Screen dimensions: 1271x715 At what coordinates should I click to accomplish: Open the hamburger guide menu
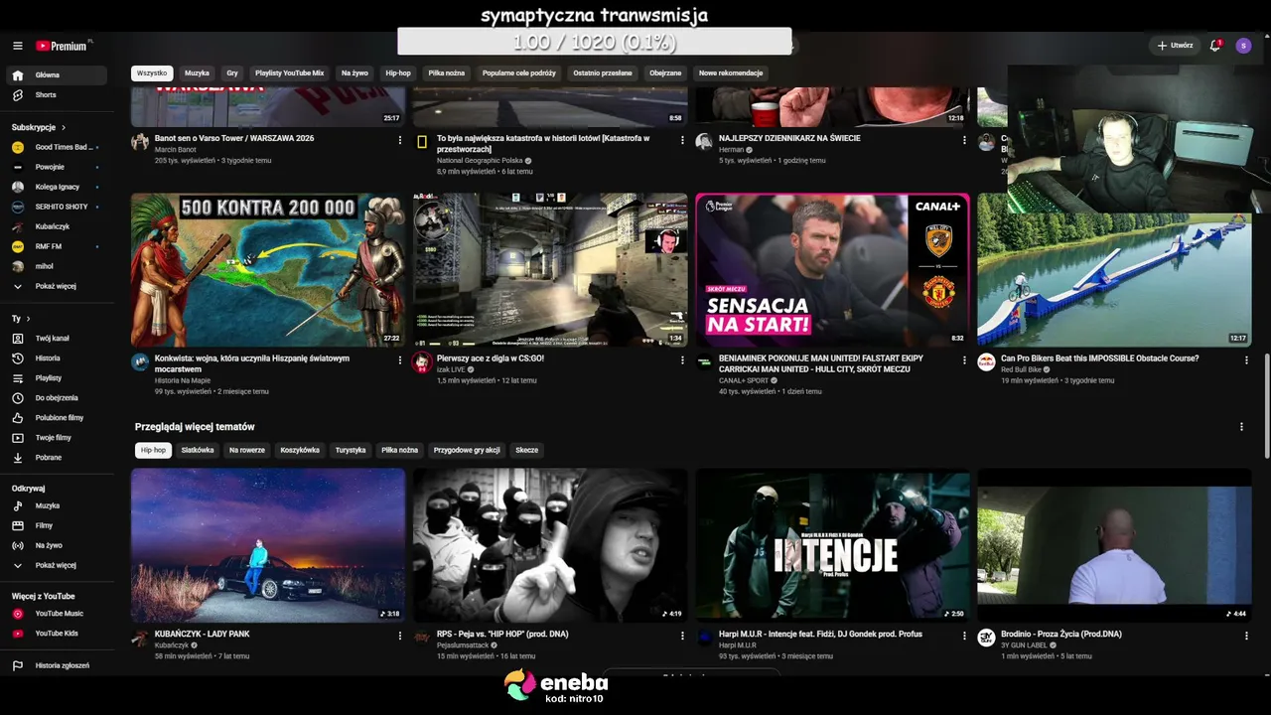pos(18,46)
